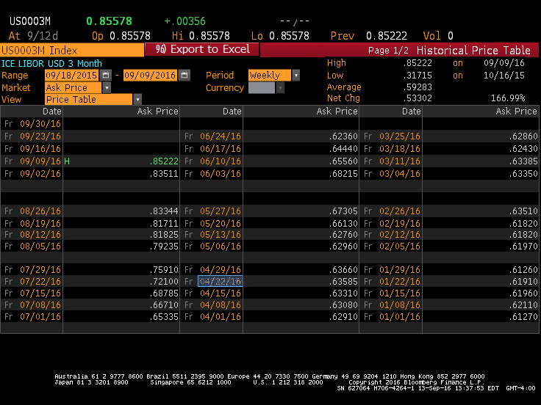The image size is (541, 405).
Task: Select date 03/11/16
Action: [x=400, y=161]
